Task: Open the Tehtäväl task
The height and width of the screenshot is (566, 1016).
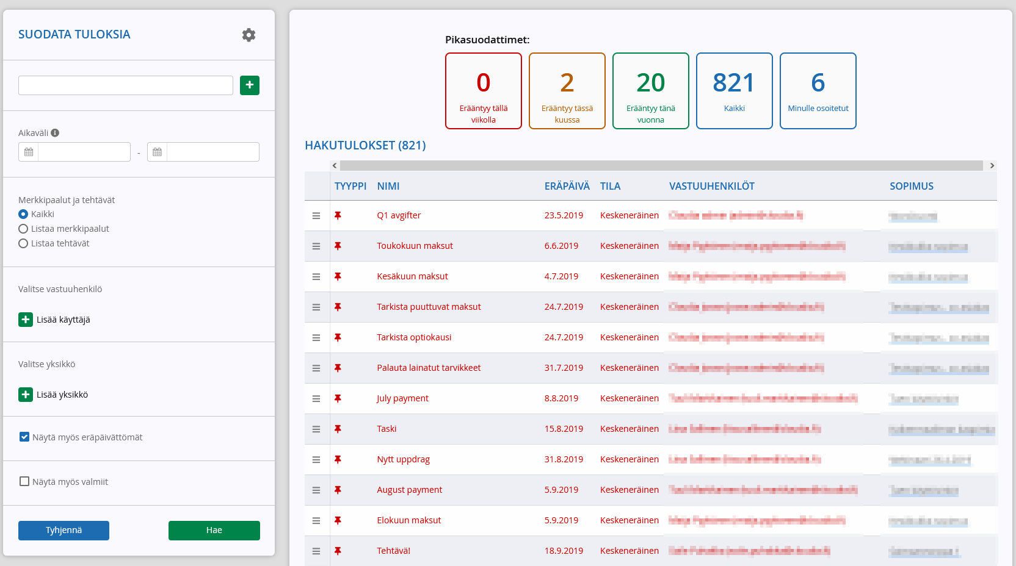Action: click(394, 551)
